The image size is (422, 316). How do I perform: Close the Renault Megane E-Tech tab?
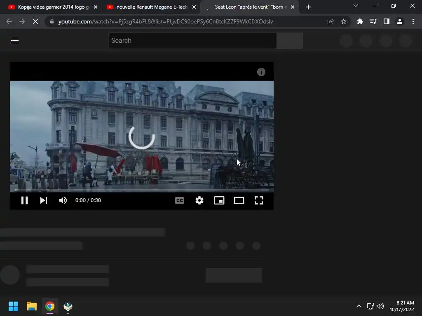pos(194,7)
